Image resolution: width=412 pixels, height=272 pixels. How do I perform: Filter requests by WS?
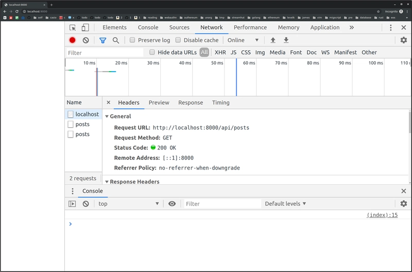pyautogui.click(x=325, y=53)
